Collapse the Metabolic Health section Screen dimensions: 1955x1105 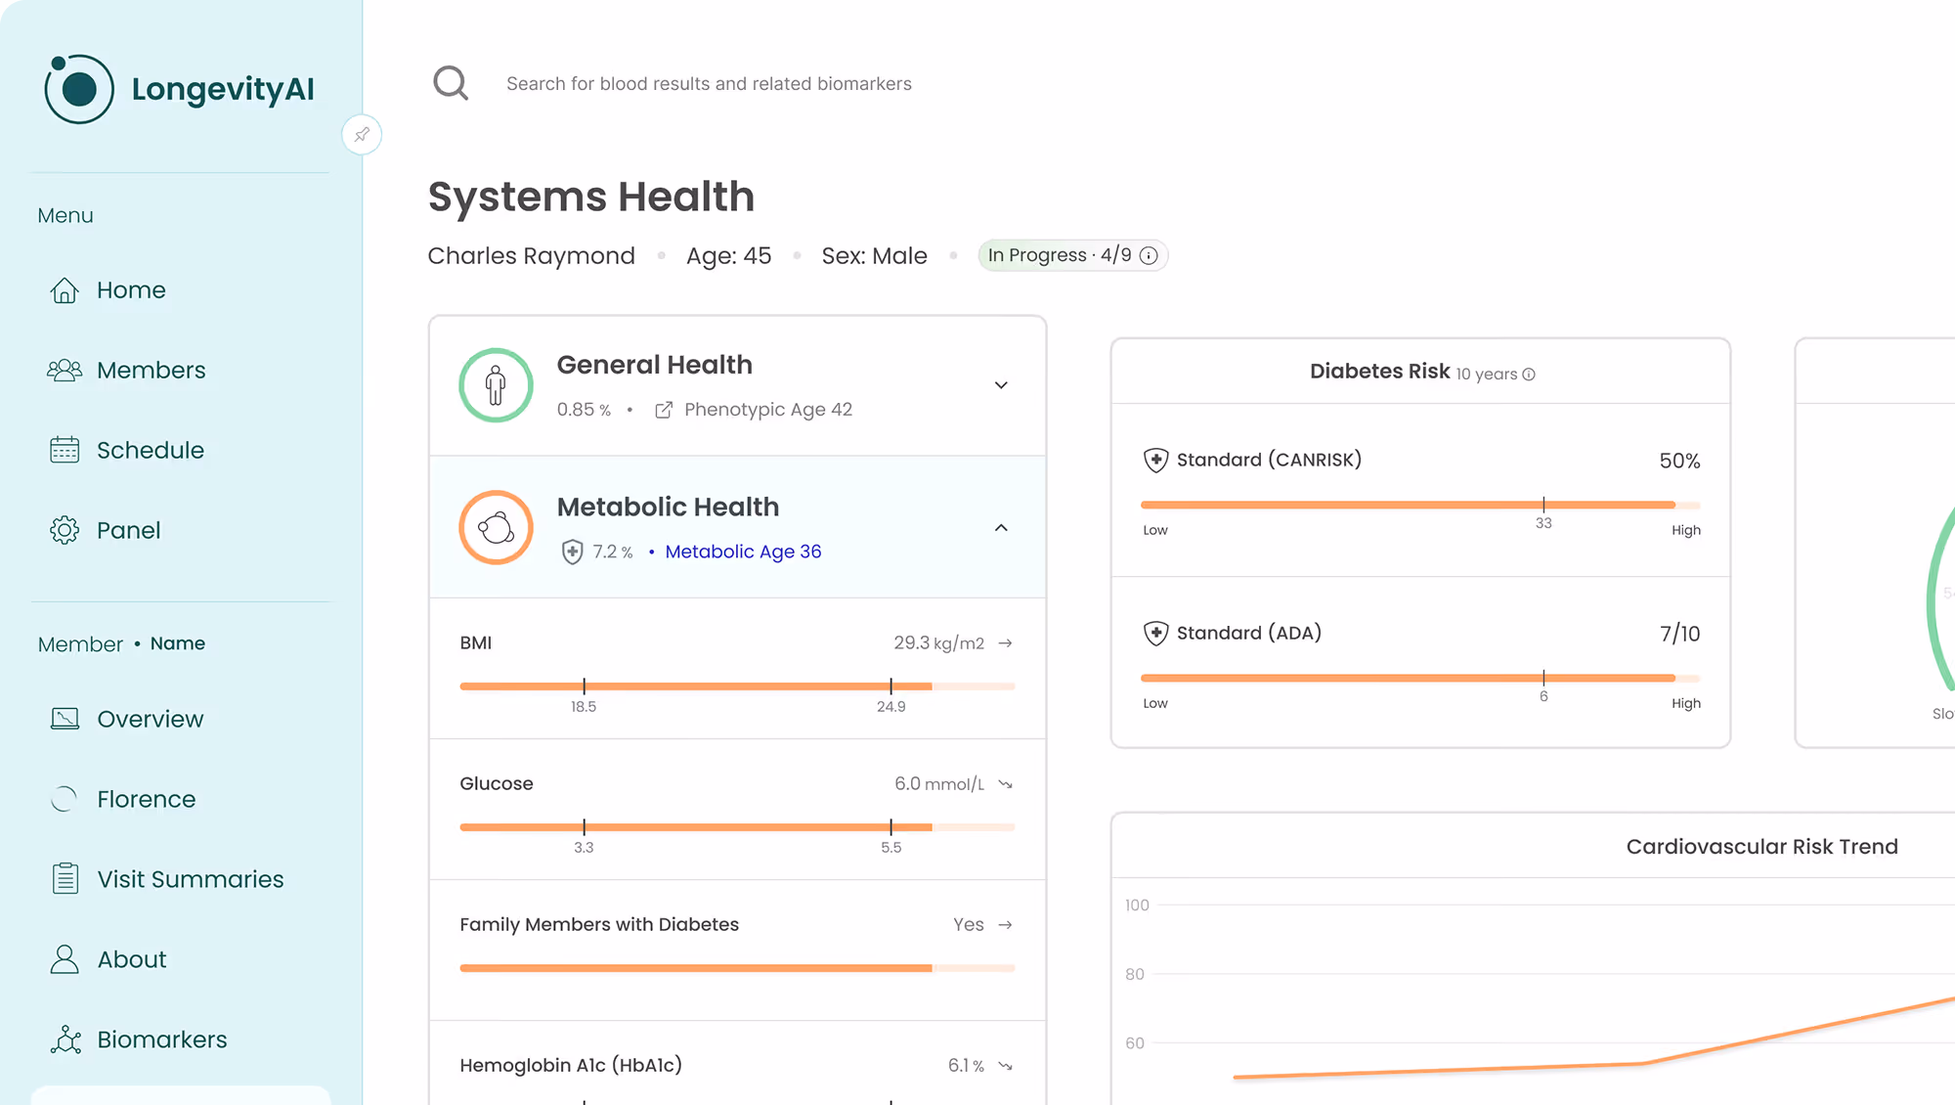(x=1001, y=528)
